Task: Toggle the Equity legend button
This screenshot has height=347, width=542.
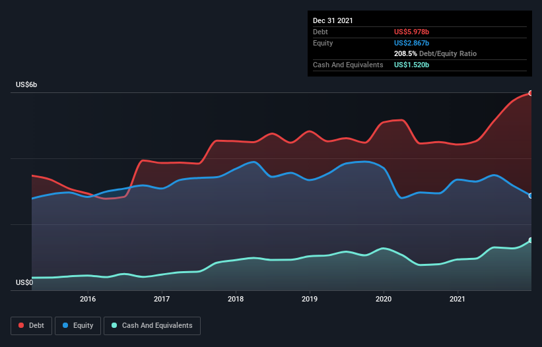Action: (78, 326)
